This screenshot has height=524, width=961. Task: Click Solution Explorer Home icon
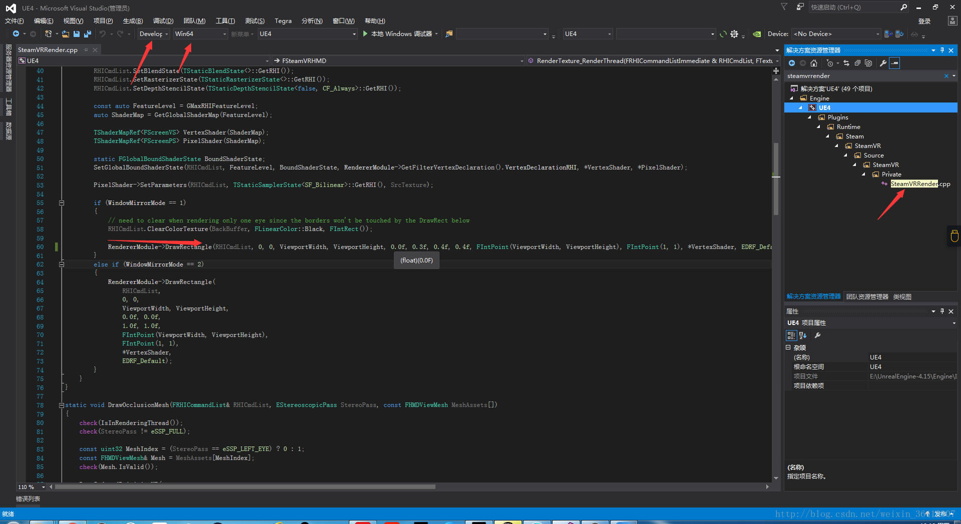pyautogui.click(x=814, y=63)
